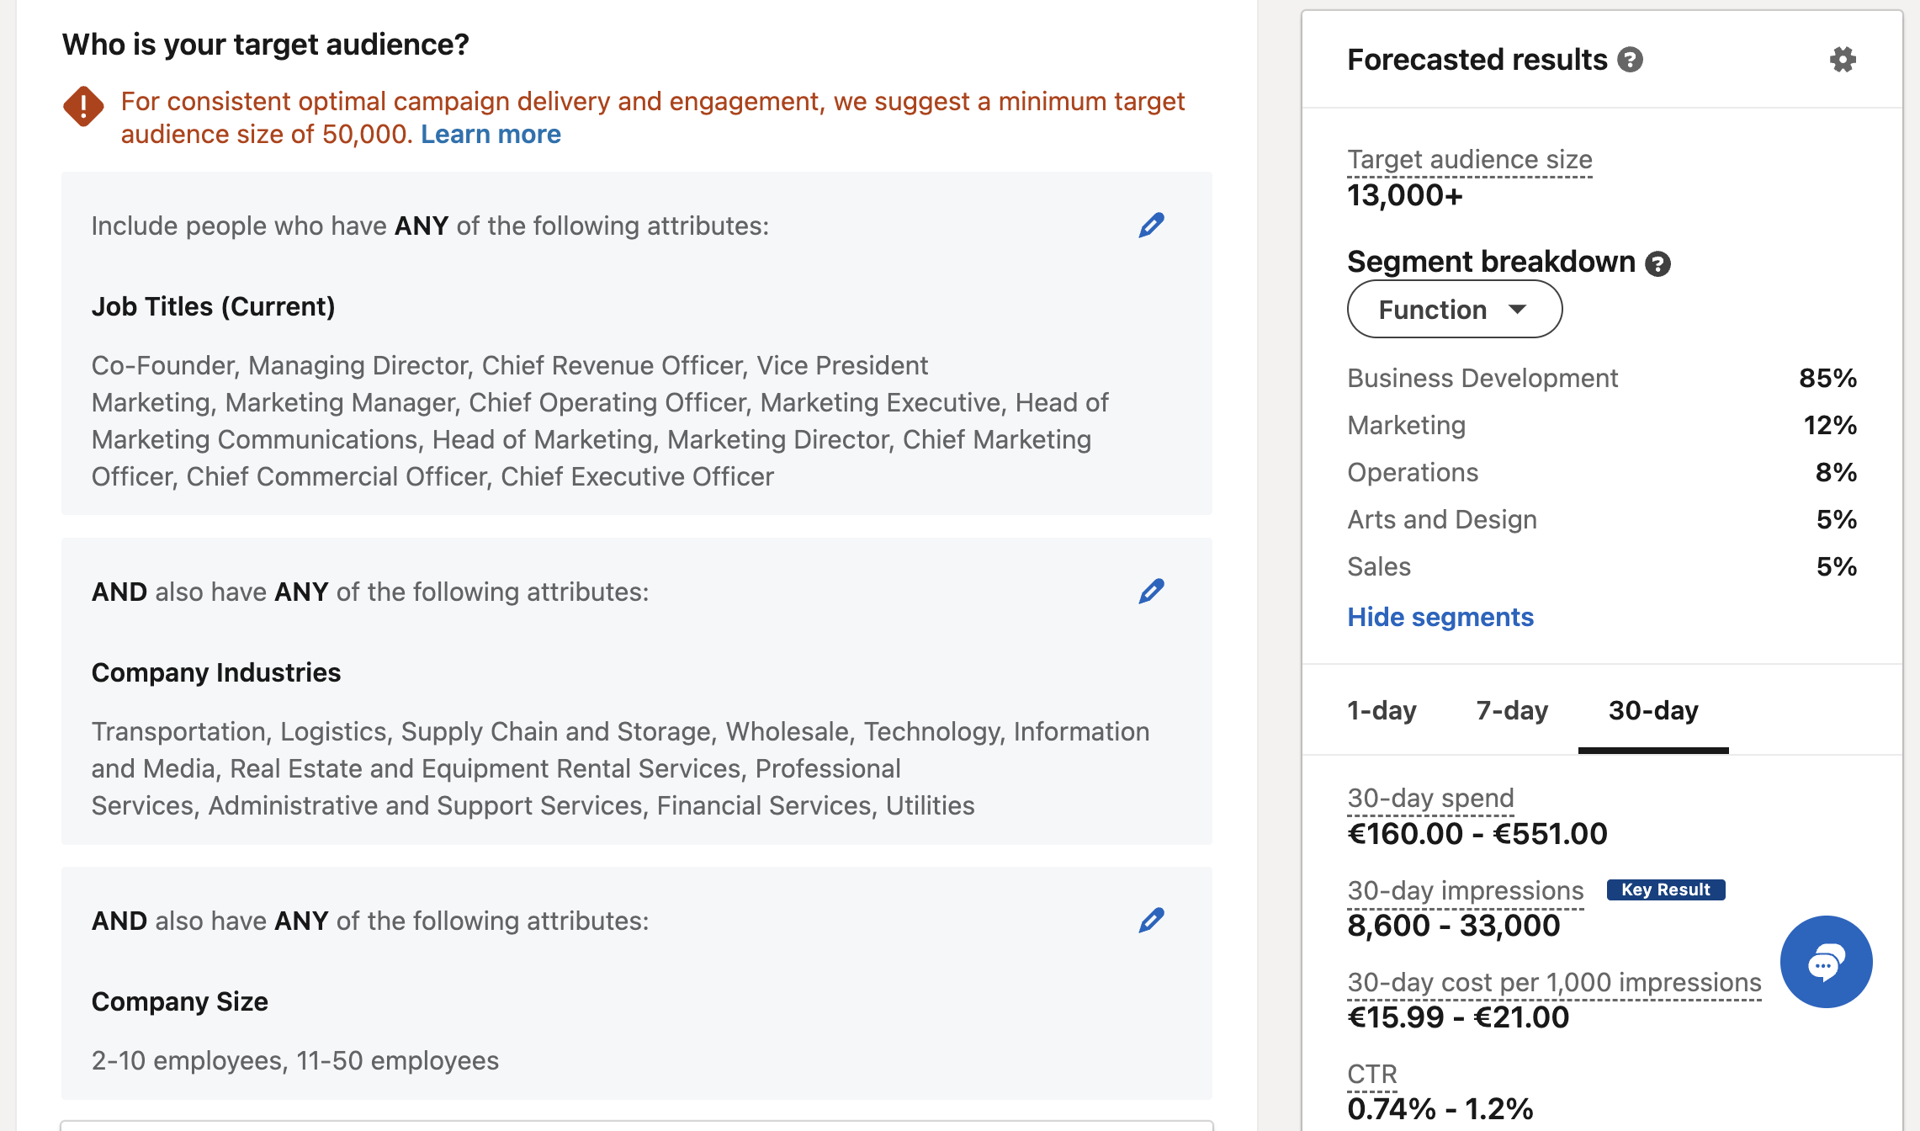1920x1131 pixels.
Task: Switch to the 1-day forecast tab
Action: (1381, 710)
